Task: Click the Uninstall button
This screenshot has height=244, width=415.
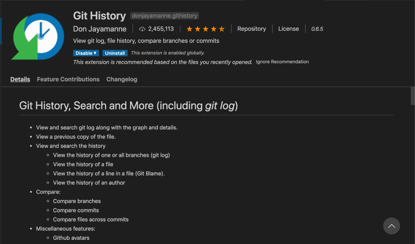Action: click(x=115, y=53)
